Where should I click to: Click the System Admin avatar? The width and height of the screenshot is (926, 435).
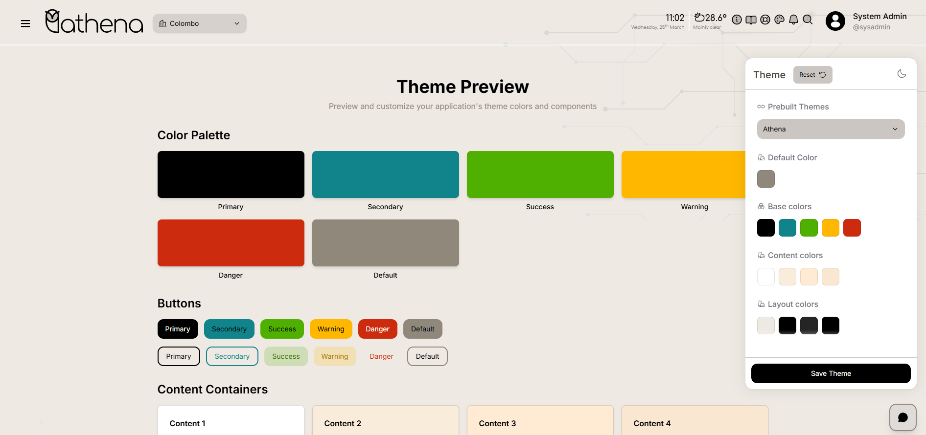[835, 22]
